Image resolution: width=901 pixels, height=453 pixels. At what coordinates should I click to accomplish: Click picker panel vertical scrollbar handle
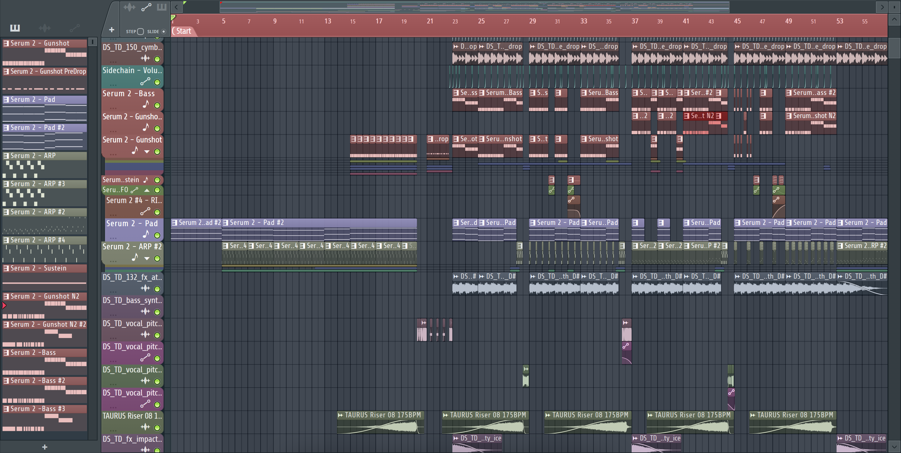click(92, 42)
